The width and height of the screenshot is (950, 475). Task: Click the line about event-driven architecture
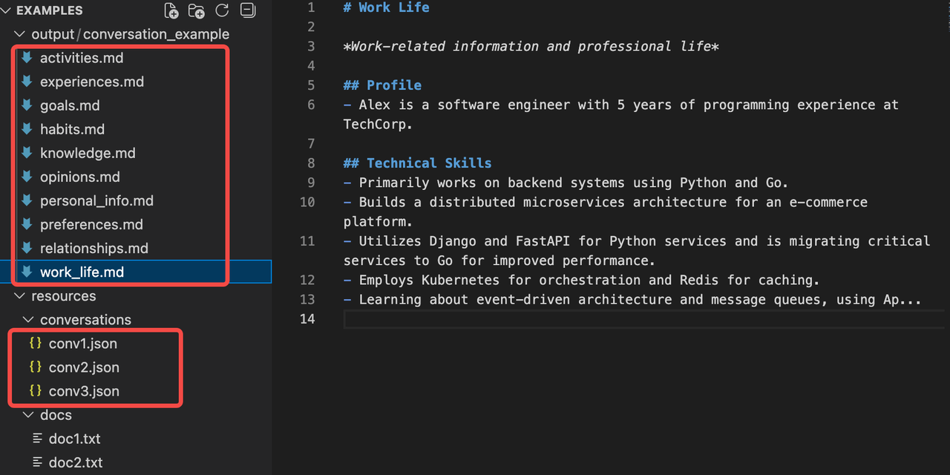click(x=632, y=300)
